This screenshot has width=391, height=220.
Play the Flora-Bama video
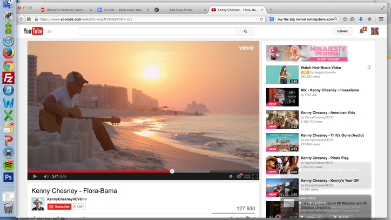coord(35,176)
